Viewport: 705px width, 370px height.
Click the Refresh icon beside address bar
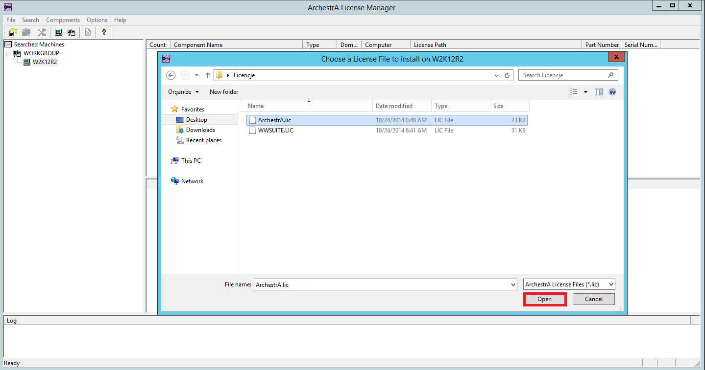[508, 75]
